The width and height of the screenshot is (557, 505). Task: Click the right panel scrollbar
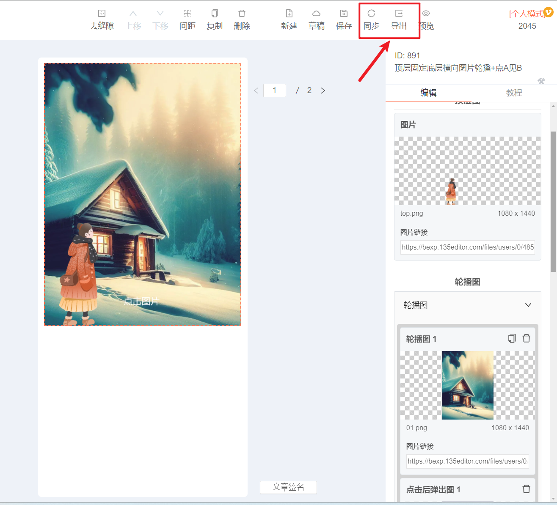(553, 201)
